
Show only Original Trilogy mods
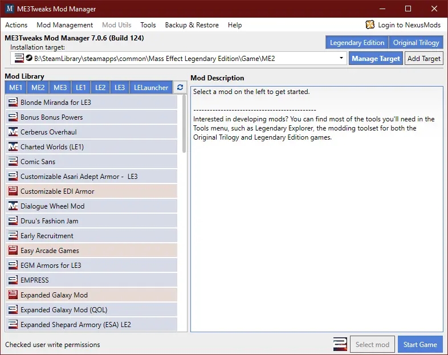416,43
